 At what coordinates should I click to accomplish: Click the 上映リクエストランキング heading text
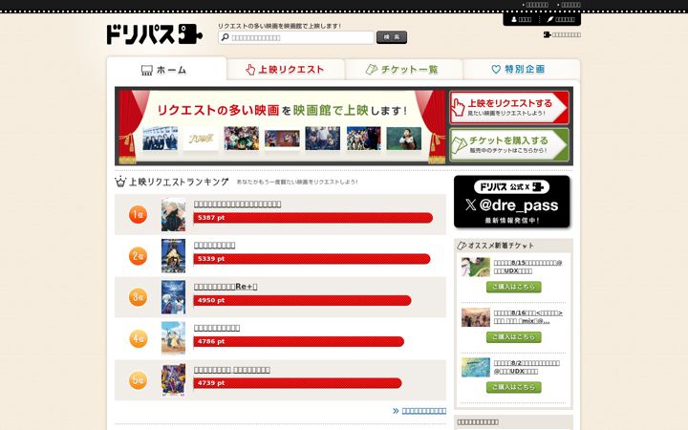point(179,182)
